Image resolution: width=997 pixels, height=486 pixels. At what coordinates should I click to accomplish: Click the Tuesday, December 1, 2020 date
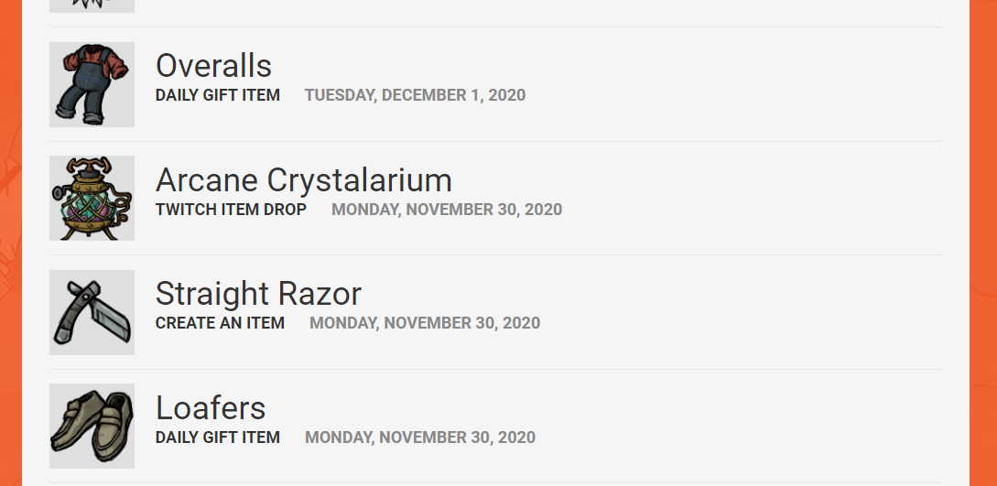[x=415, y=95]
